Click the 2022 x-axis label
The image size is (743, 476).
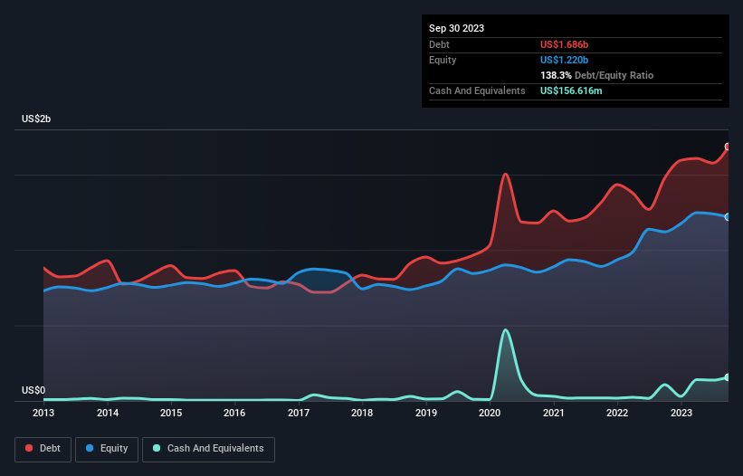pyautogui.click(x=617, y=413)
